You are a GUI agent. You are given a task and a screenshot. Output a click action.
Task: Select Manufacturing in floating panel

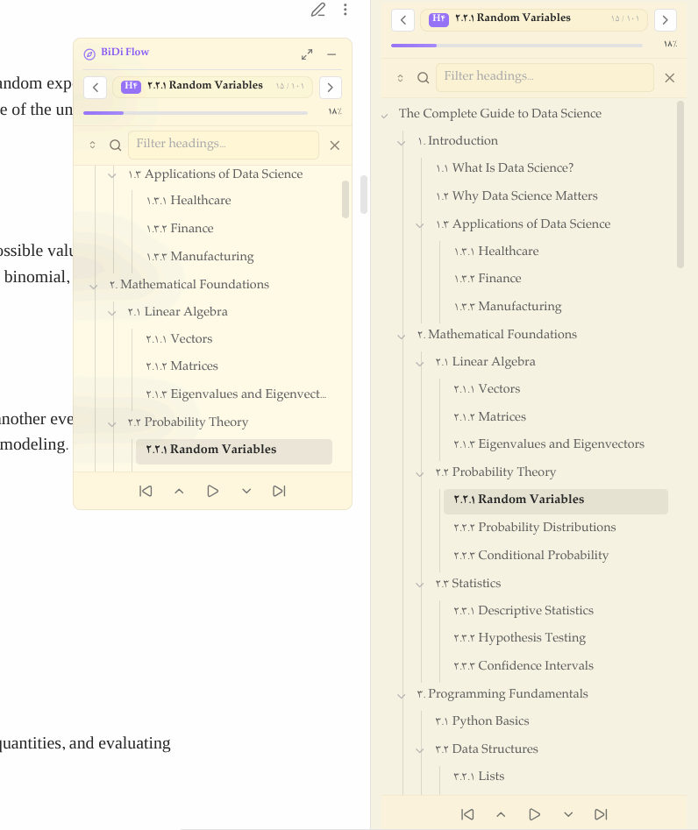[x=200, y=256]
